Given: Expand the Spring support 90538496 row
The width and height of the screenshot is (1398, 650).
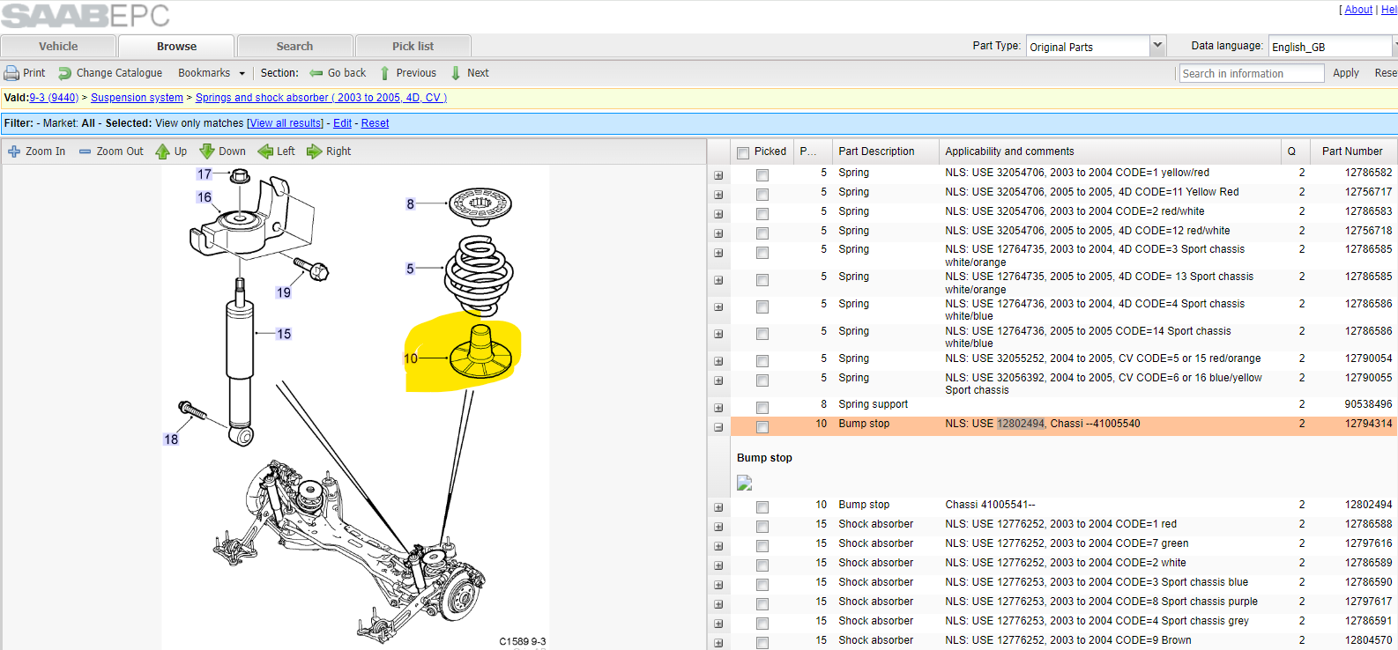Looking at the screenshot, I should pos(718,407).
